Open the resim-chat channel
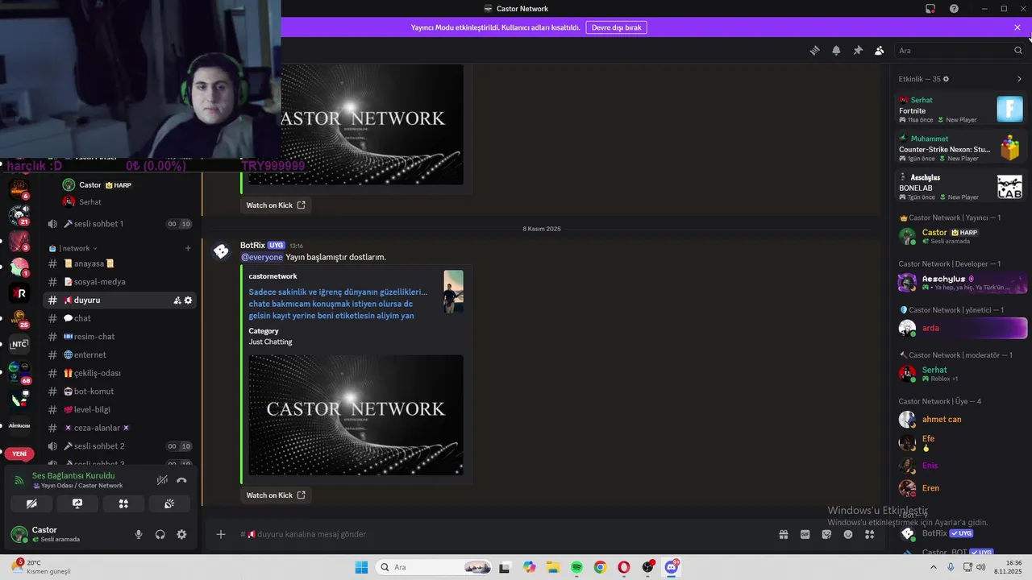The height and width of the screenshot is (580, 1032). pyautogui.click(x=119, y=337)
